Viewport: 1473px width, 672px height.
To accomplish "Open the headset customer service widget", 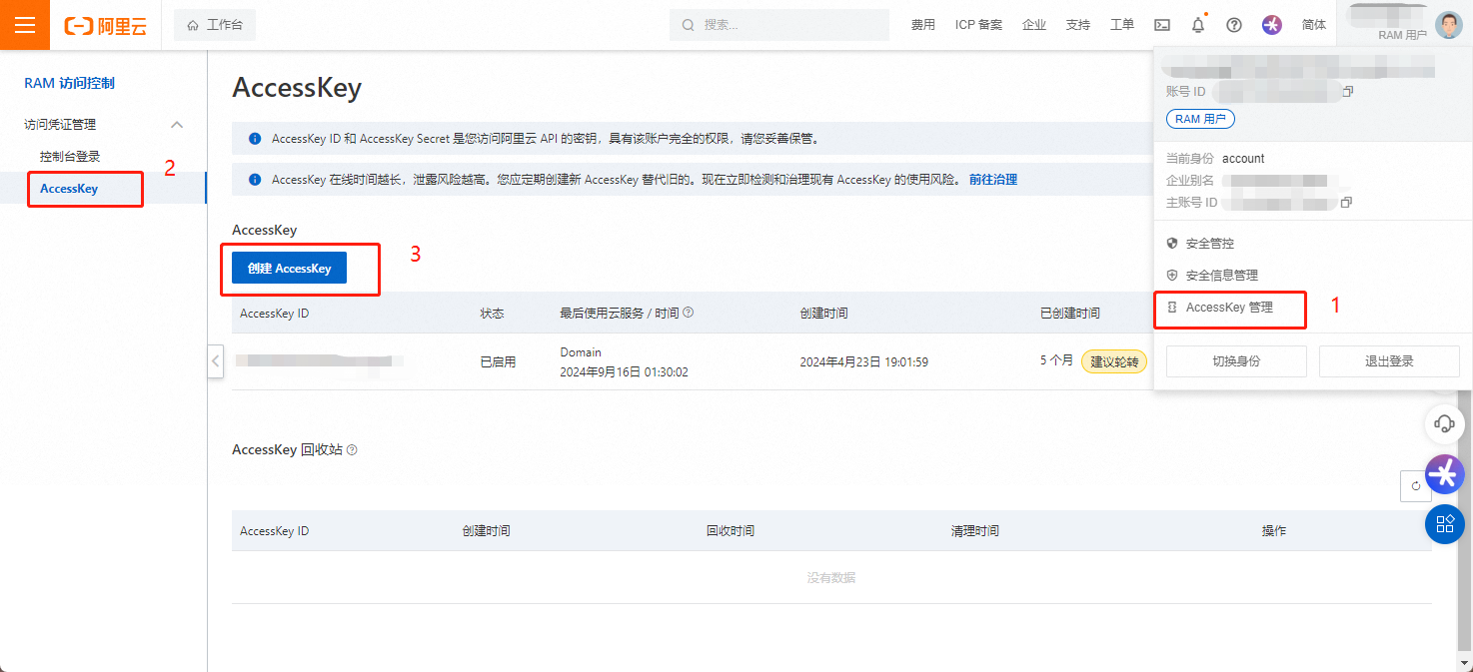I will point(1444,423).
